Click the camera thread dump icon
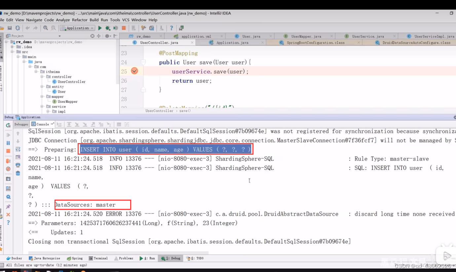 pos(8,179)
